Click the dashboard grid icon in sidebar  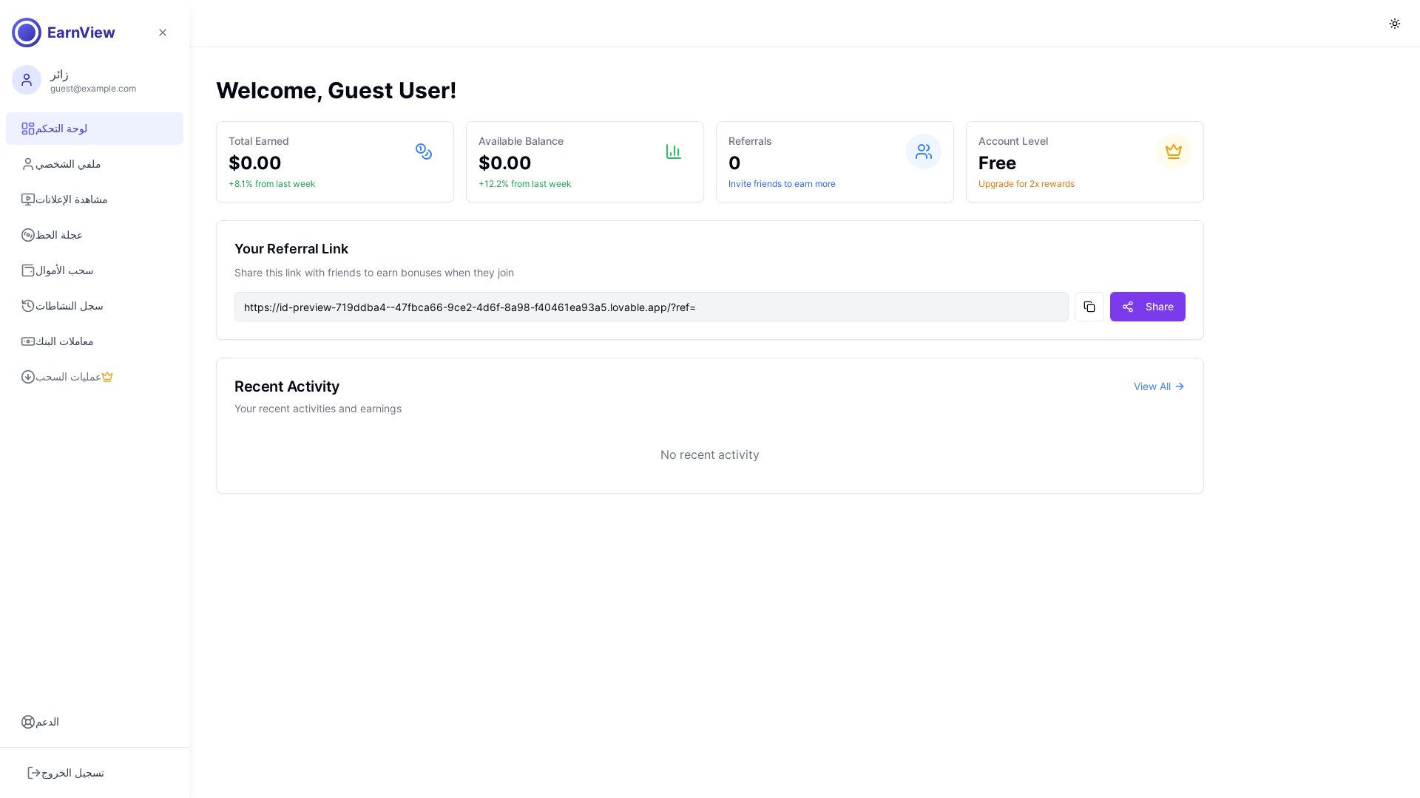tap(28, 129)
